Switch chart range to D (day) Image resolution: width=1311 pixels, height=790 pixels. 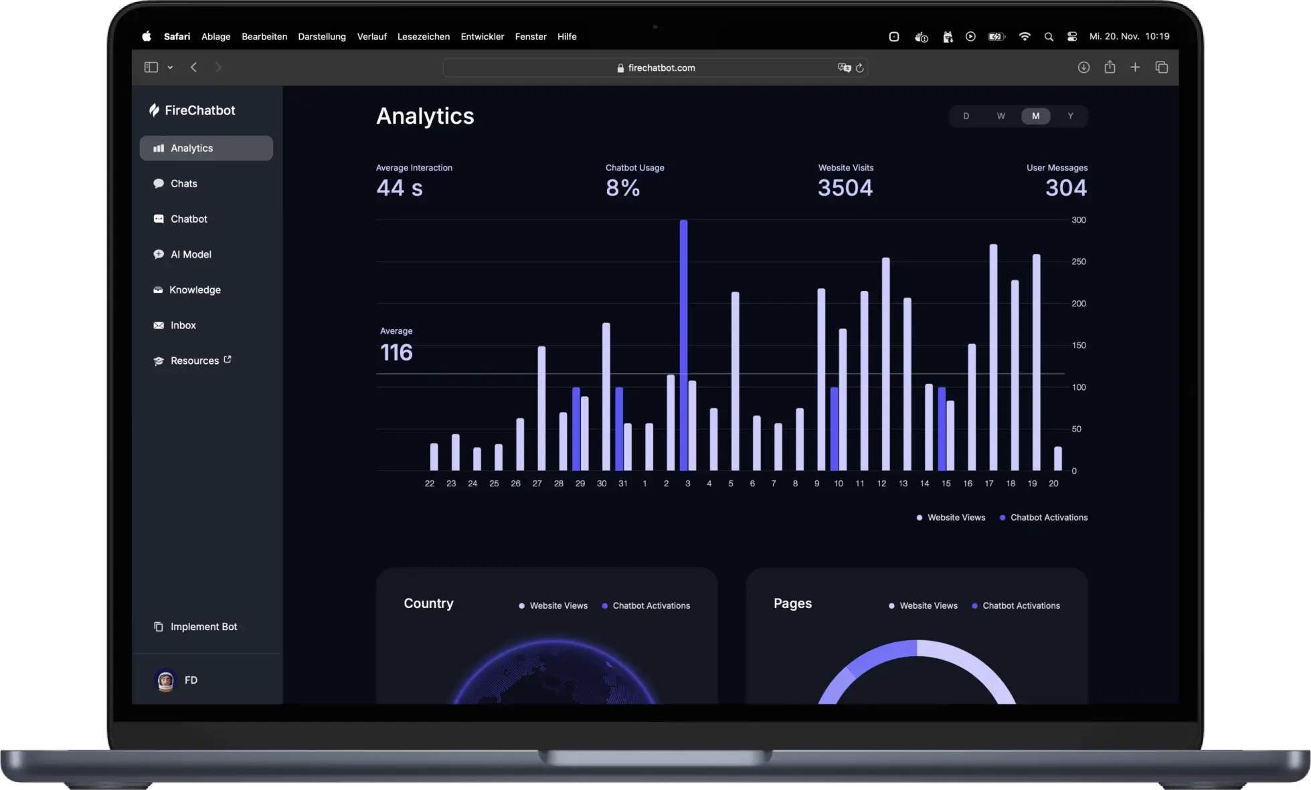pyautogui.click(x=966, y=116)
